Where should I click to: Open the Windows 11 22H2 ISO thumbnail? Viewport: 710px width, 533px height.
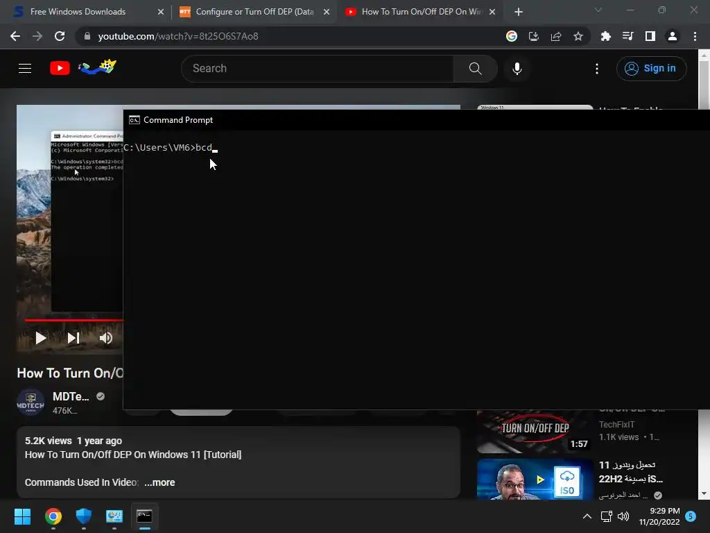click(535, 480)
